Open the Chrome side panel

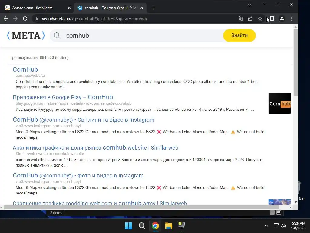[272, 19]
